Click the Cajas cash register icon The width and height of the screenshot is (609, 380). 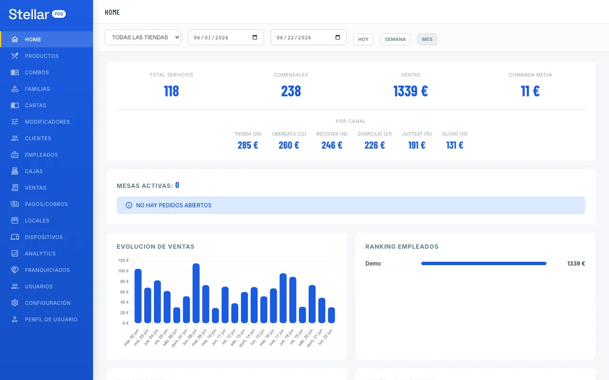pos(15,171)
